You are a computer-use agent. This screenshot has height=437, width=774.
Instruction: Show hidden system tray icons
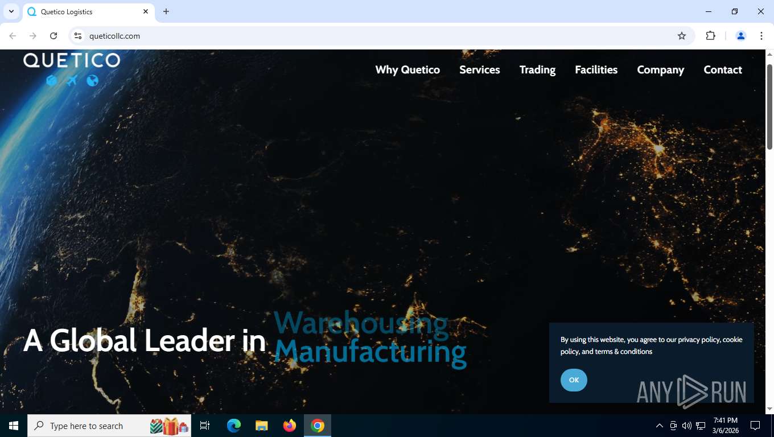click(660, 426)
